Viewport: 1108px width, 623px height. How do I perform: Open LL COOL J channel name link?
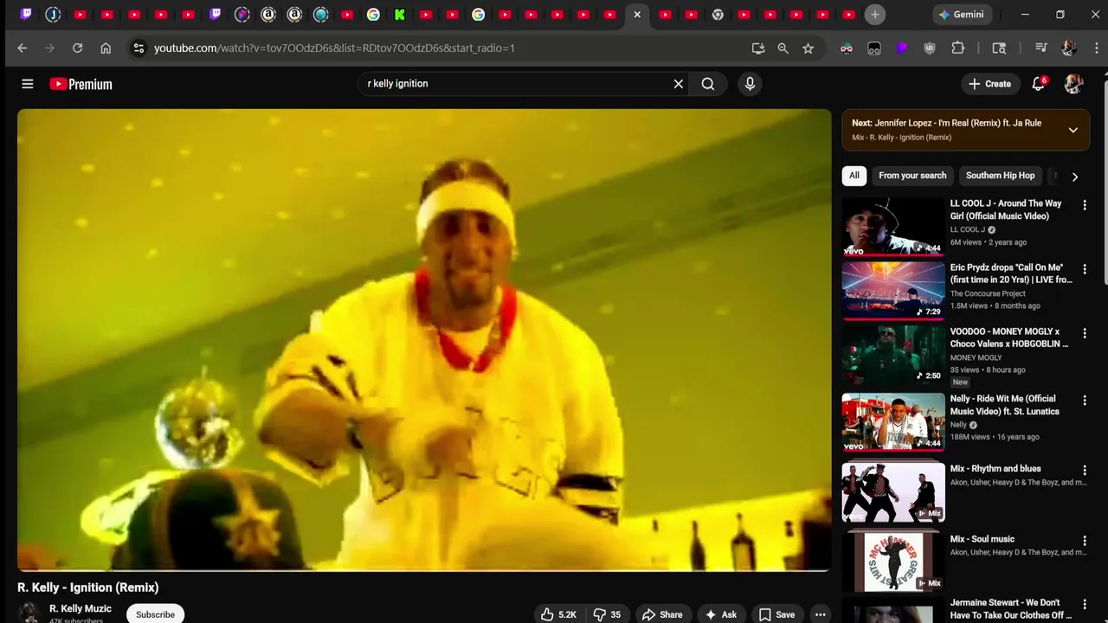(968, 230)
